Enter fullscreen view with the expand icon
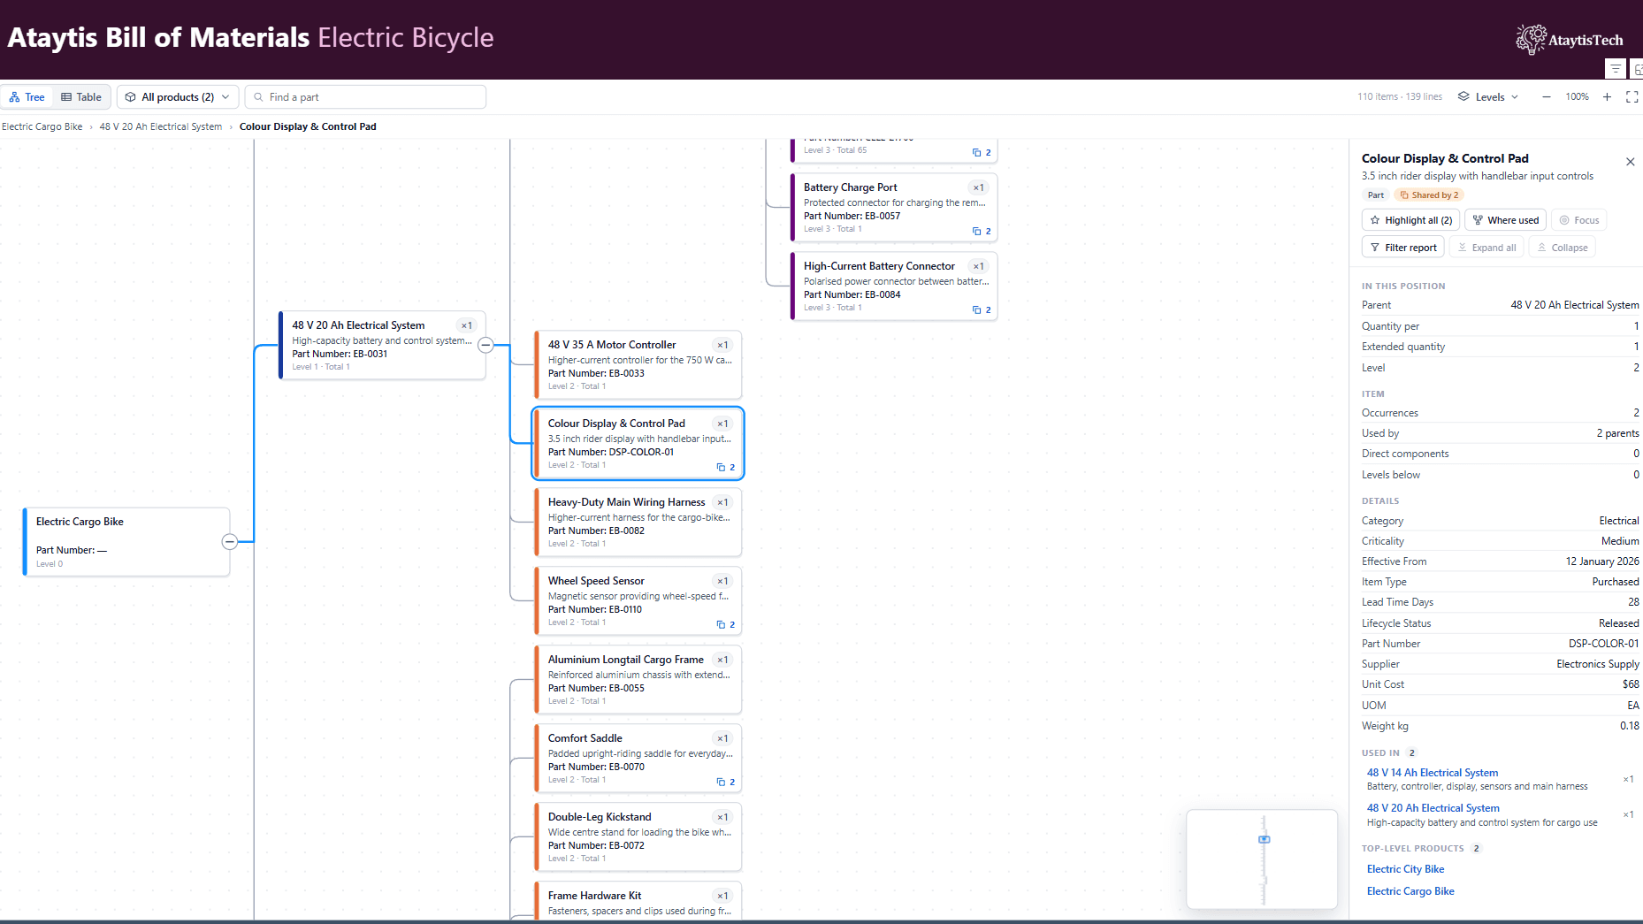Image resolution: width=1643 pixels, height=924 pixels. (x=1632, y=97)
